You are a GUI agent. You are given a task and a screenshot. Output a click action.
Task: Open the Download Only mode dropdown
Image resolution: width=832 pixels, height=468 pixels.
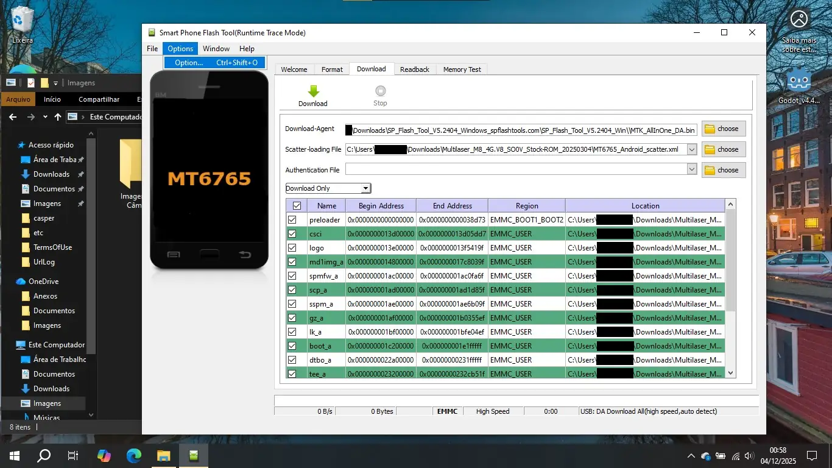click(328, 188)
